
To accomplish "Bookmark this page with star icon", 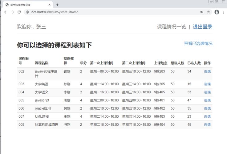I will click(x=209, y=12).
